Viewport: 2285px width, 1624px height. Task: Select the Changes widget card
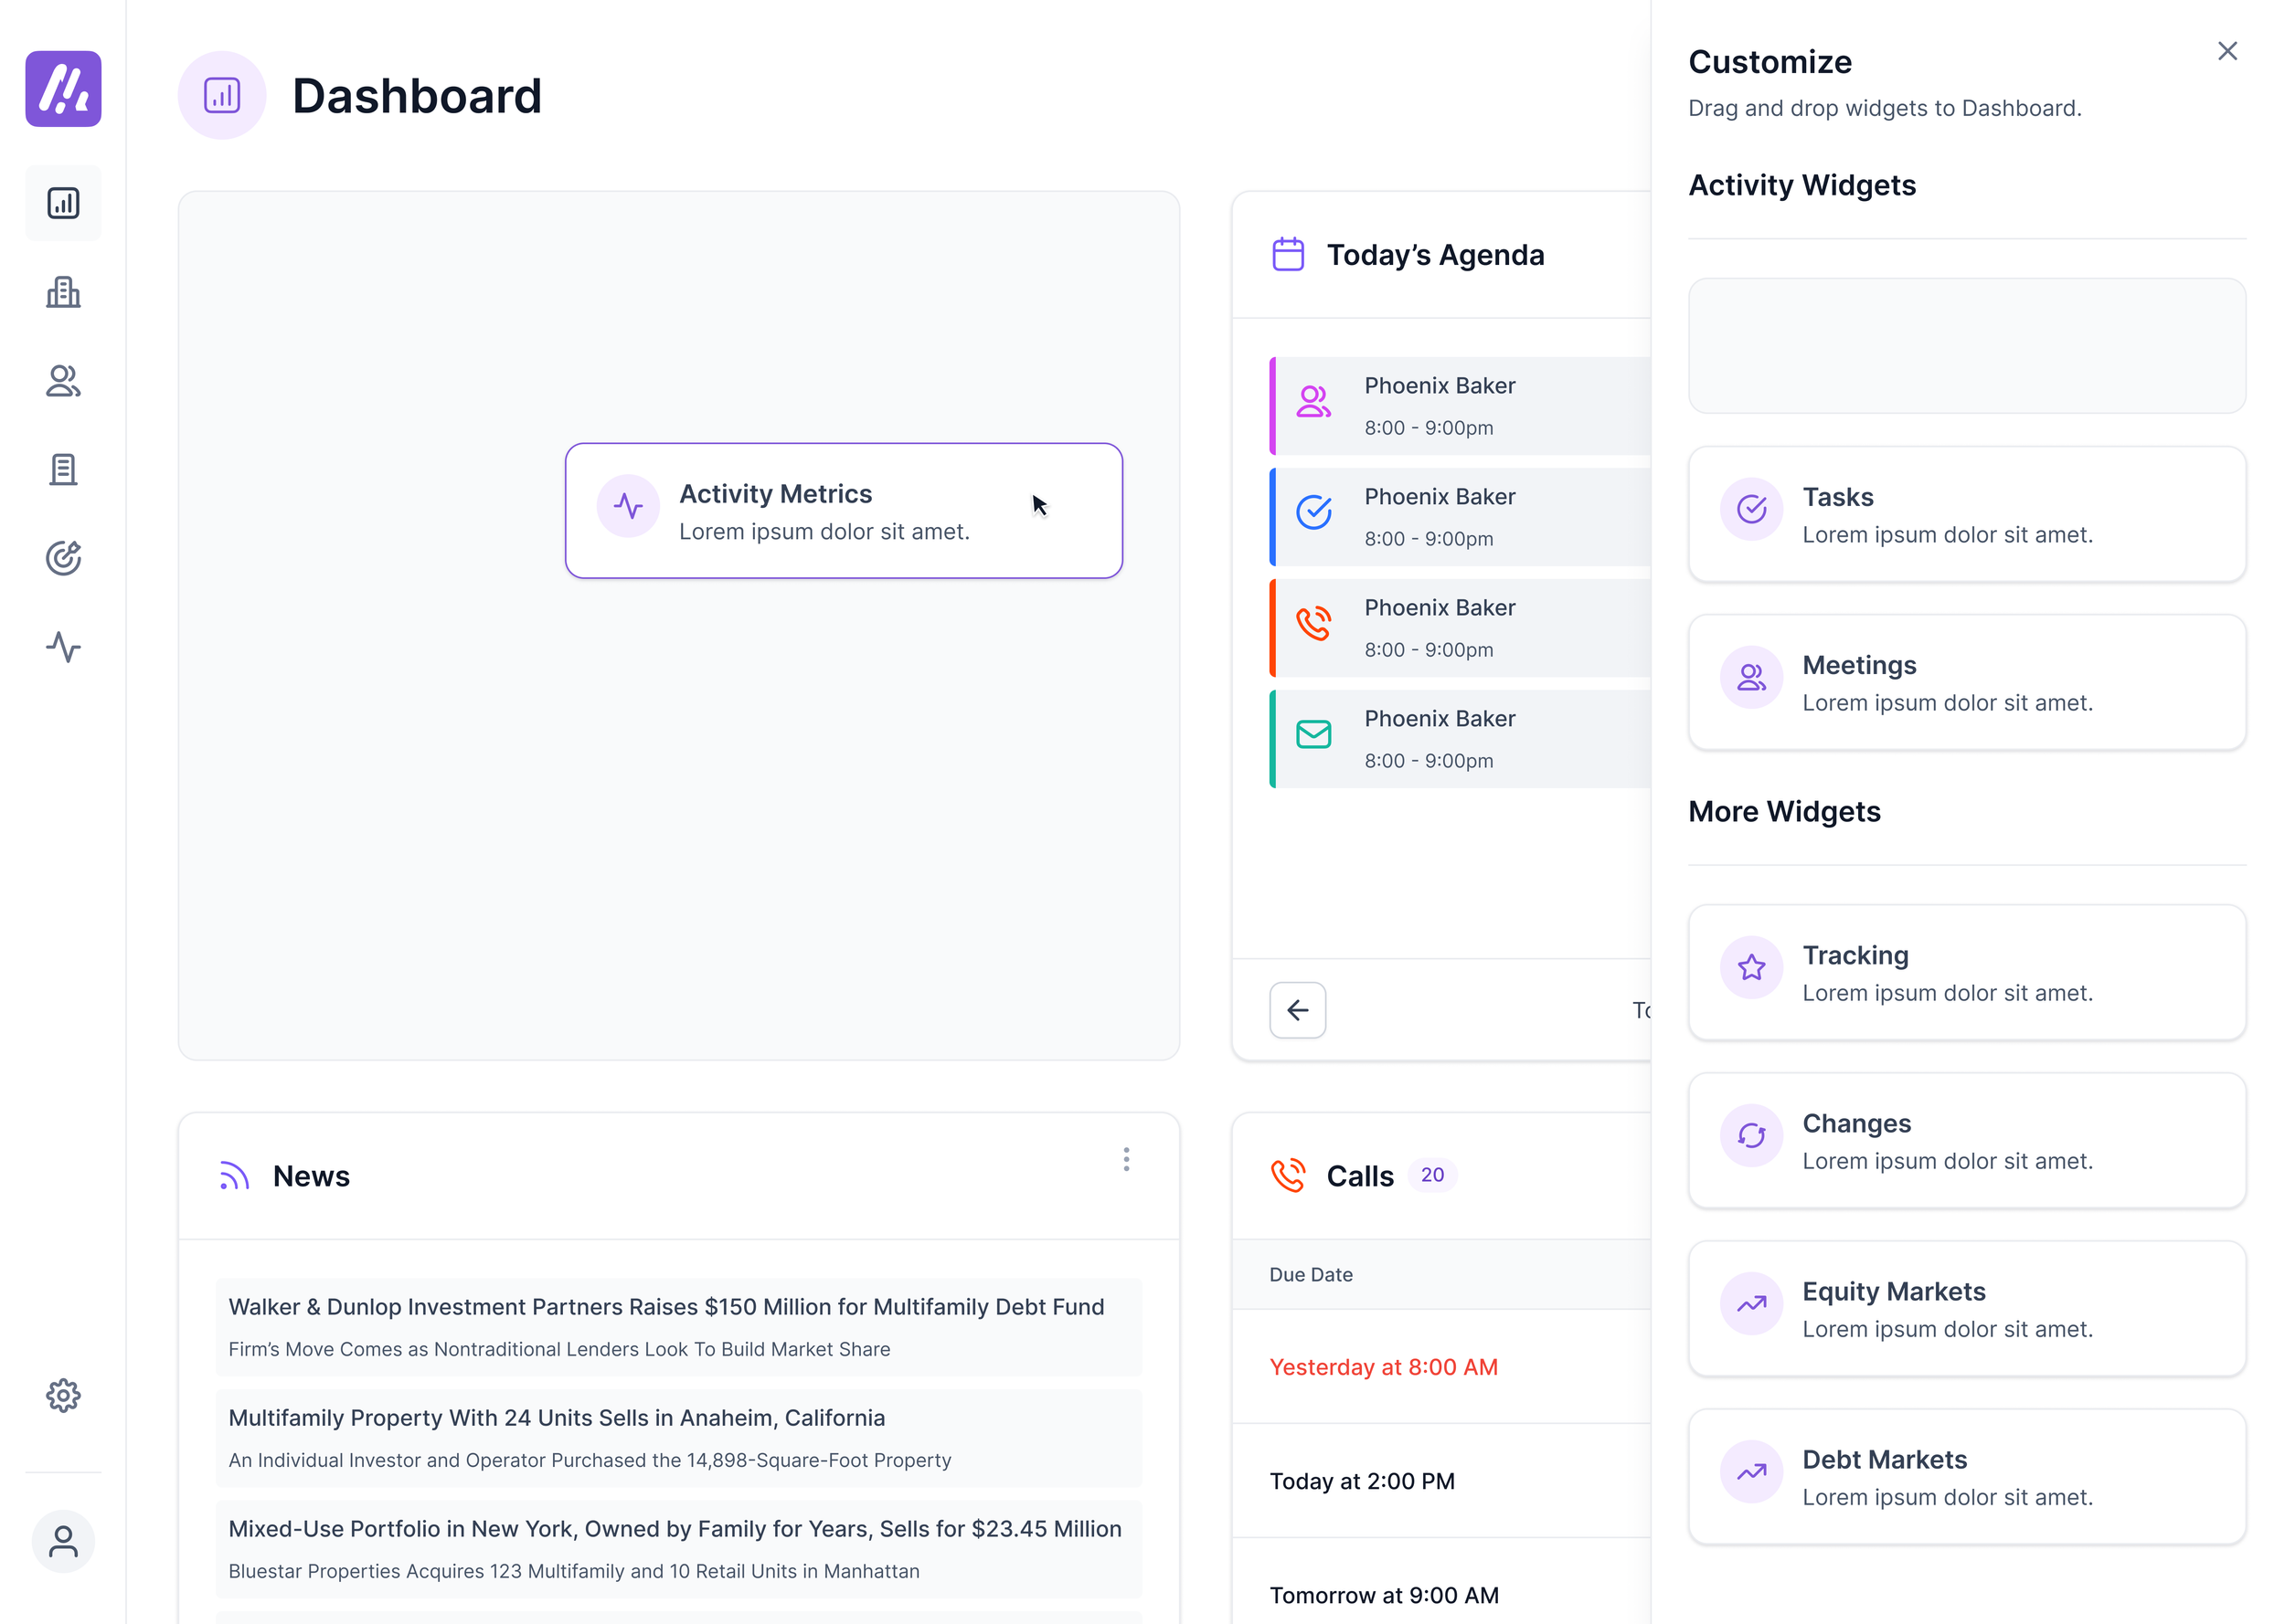click(1966, 1141)
